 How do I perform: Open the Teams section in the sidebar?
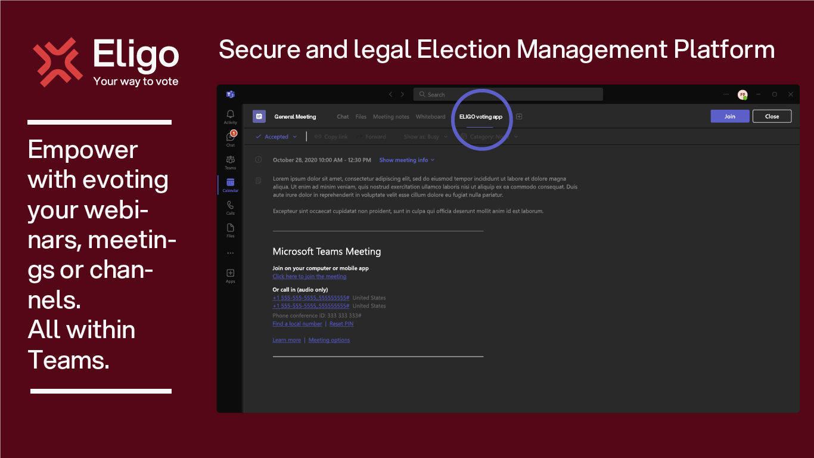(230, 162)
